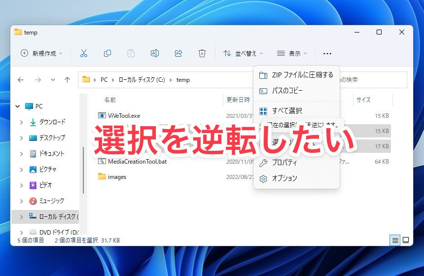Open オプション from the menu

[296, 178]
